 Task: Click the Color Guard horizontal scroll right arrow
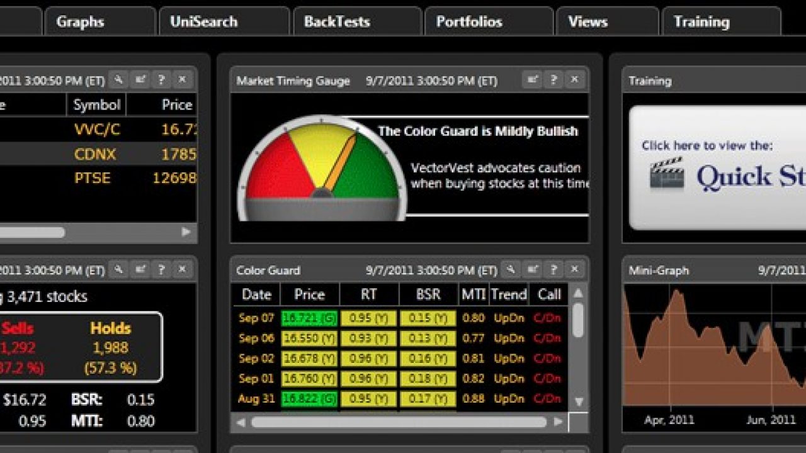pyautogui.click(x=557, y=422)
